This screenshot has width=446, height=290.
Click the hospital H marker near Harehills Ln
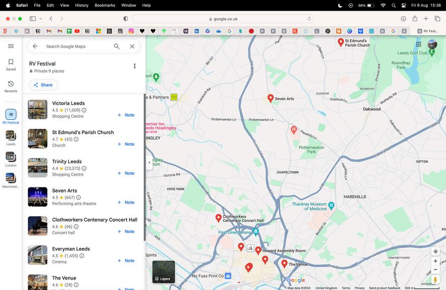pyautogui.click(x=294, y=130)
